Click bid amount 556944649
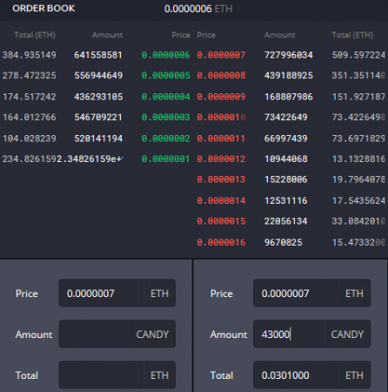 point(98,76)
